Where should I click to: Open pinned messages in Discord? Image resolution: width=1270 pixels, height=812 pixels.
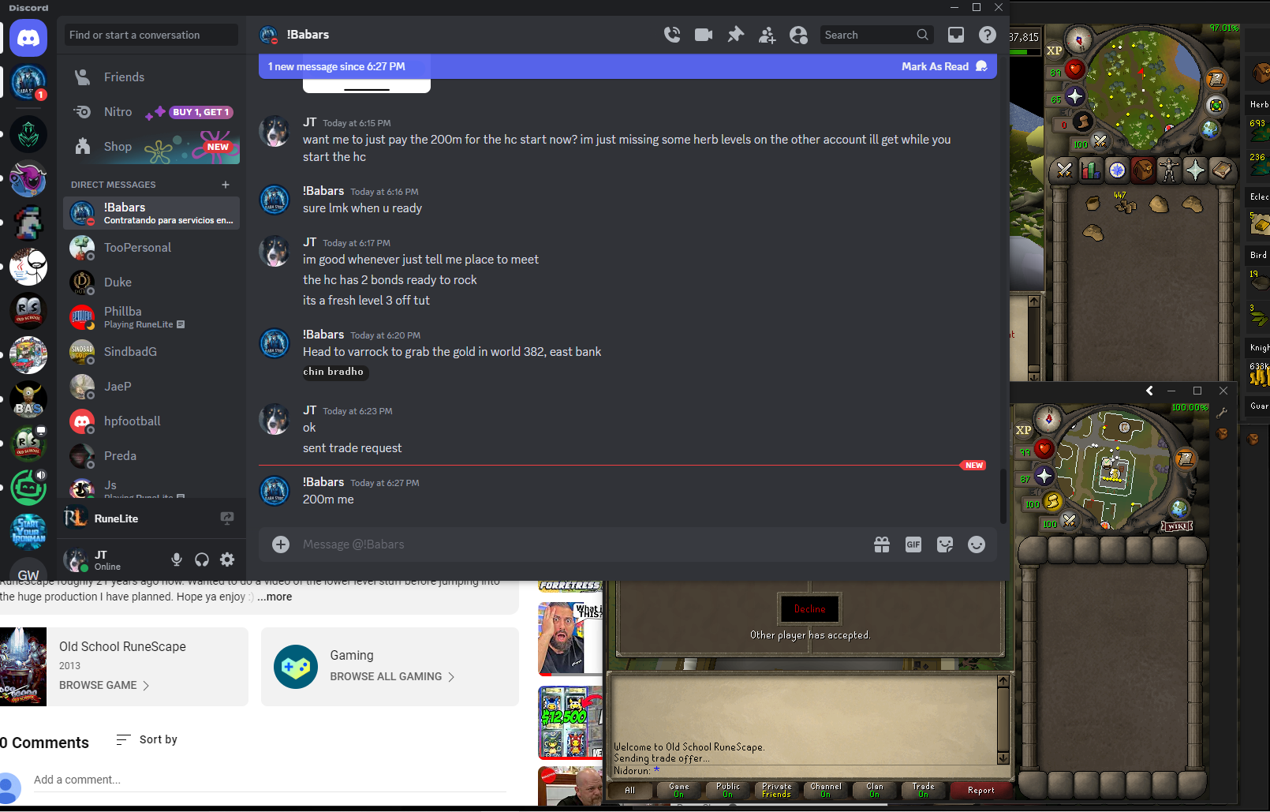coord(735,35)
